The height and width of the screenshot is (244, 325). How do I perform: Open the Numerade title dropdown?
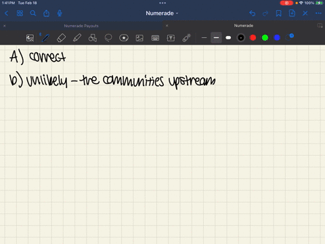[x=162, y=14]
